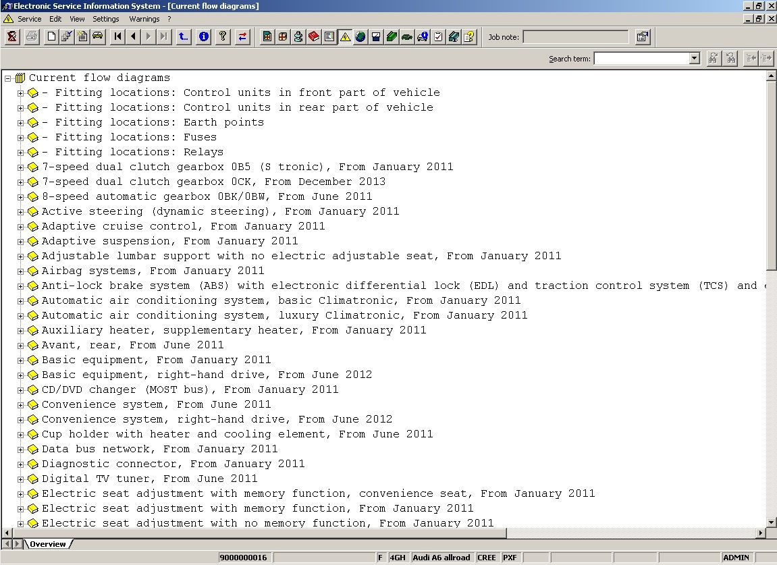
Task: Click the vertical scrollbar up arrow
Action: tap(771, 76)
